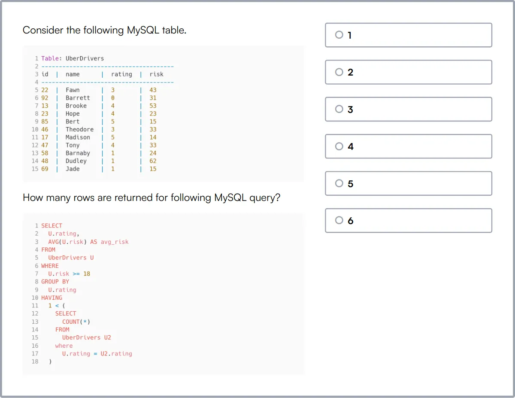Screen dimensions: 515x398
Task: Click risk value 62 in Dudley's row
Action: [x=153, y=161]
